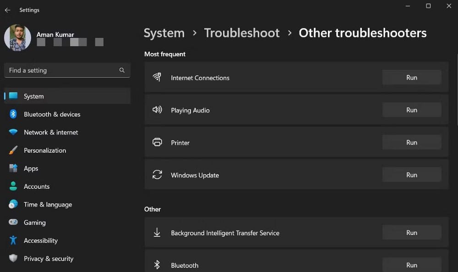Open the Troubleshoot breadcrumb link
This screenshot has height=272, width=458.
click(x=242, y=32)
